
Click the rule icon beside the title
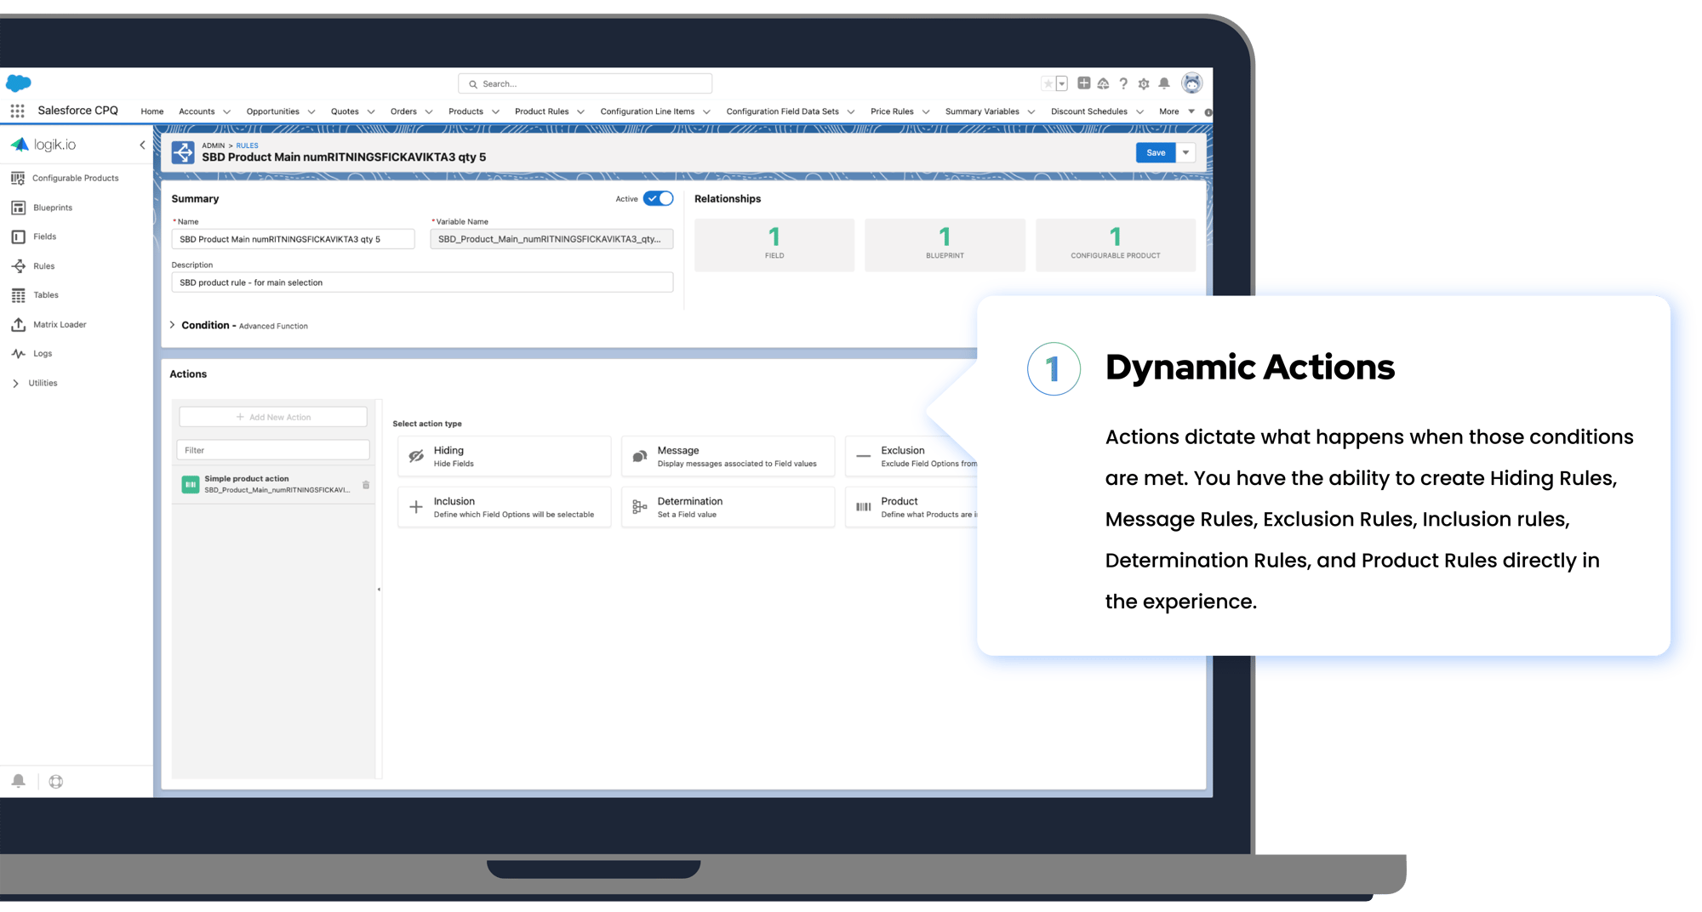183,152
